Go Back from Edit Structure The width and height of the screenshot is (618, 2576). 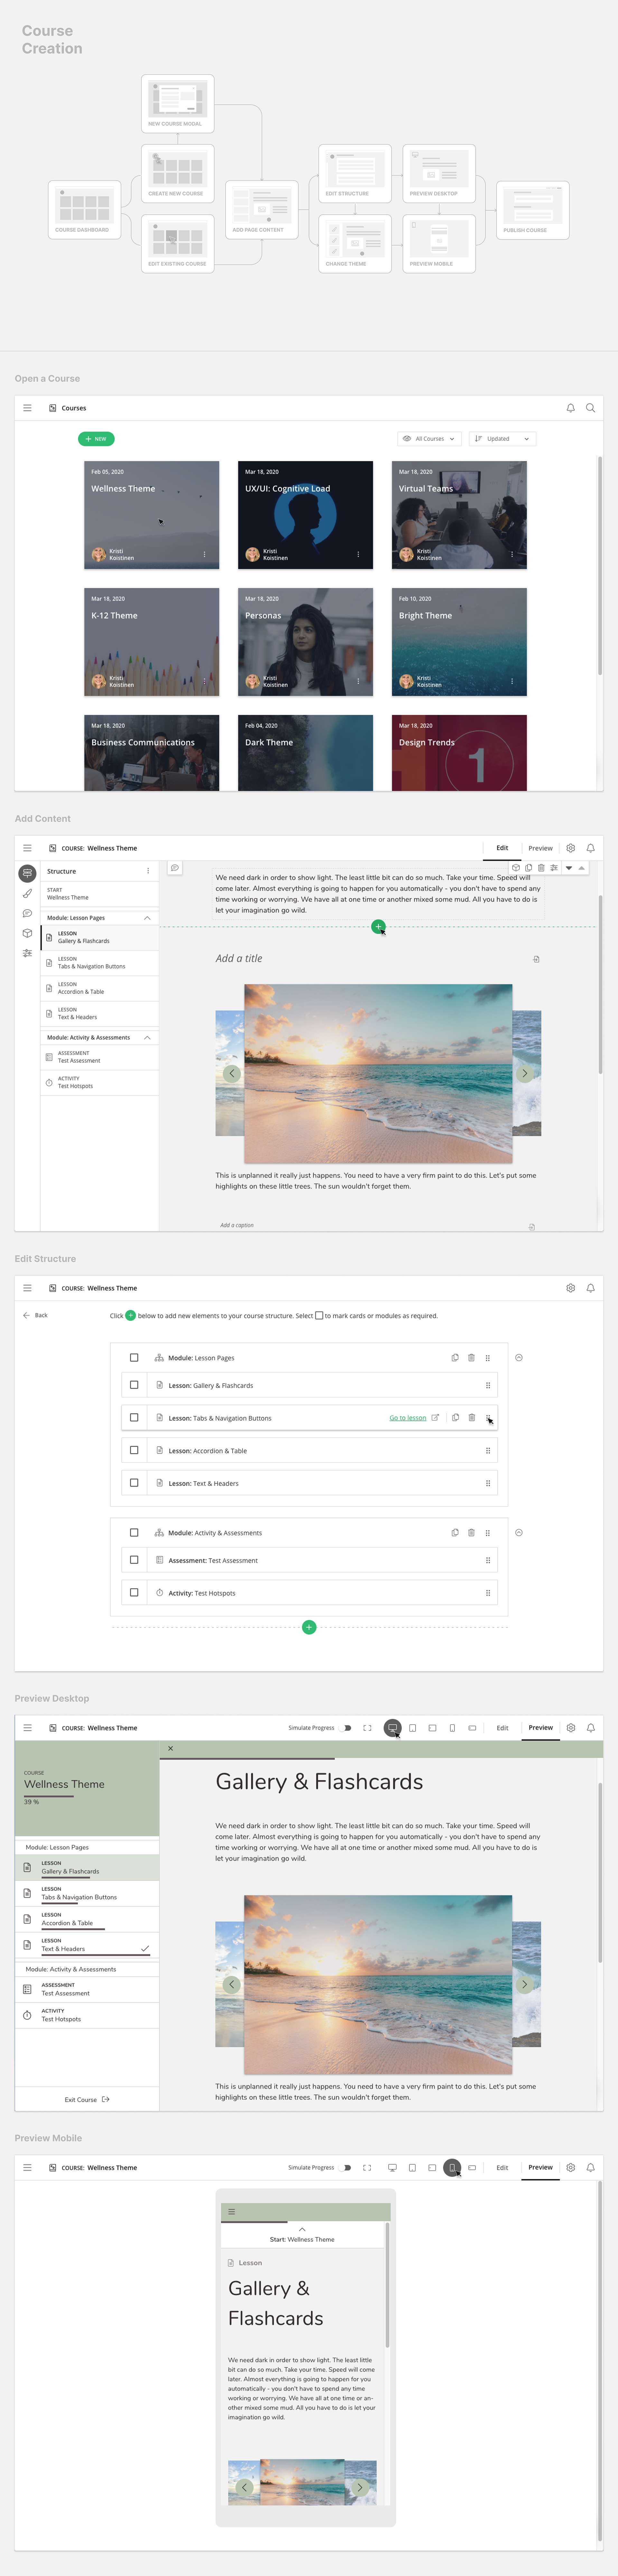[x=35, y=1315]
